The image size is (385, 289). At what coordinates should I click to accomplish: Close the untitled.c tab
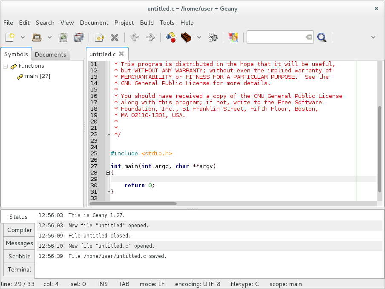tap(121, 54)
